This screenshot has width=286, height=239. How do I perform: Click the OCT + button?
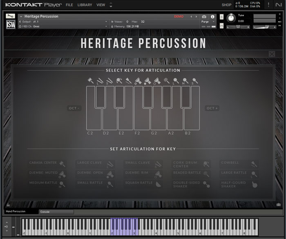[212, 108]
